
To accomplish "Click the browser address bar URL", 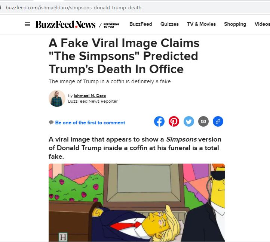I will pos(73,7).
